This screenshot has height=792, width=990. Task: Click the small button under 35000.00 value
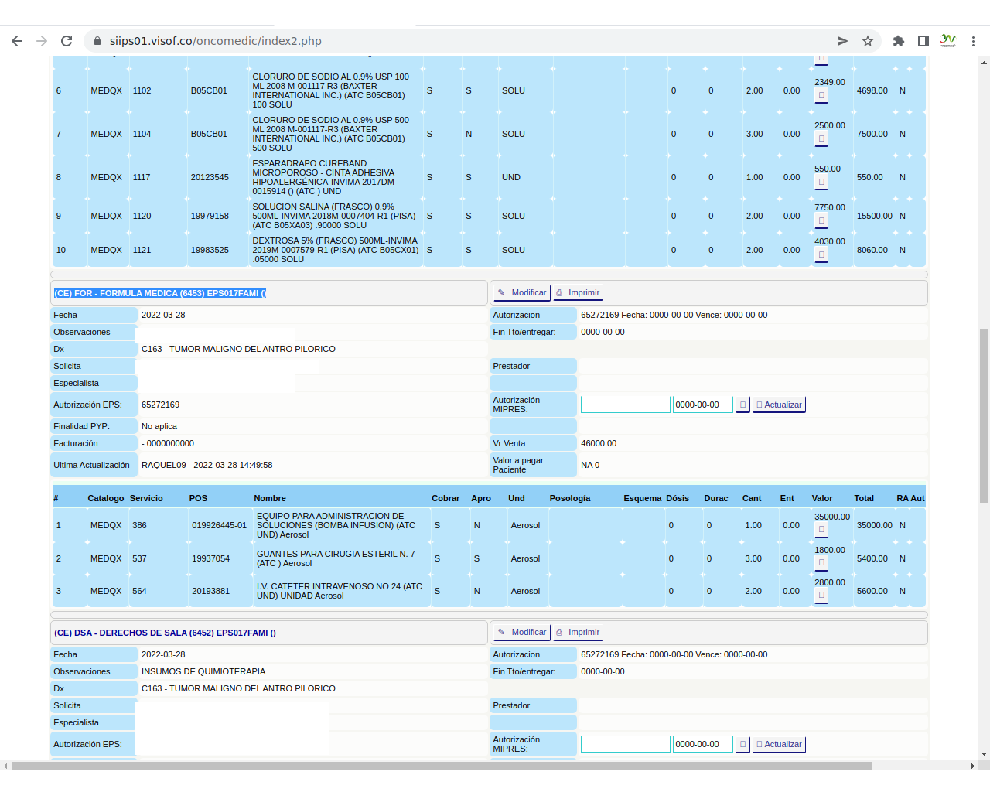pos(821,530)
